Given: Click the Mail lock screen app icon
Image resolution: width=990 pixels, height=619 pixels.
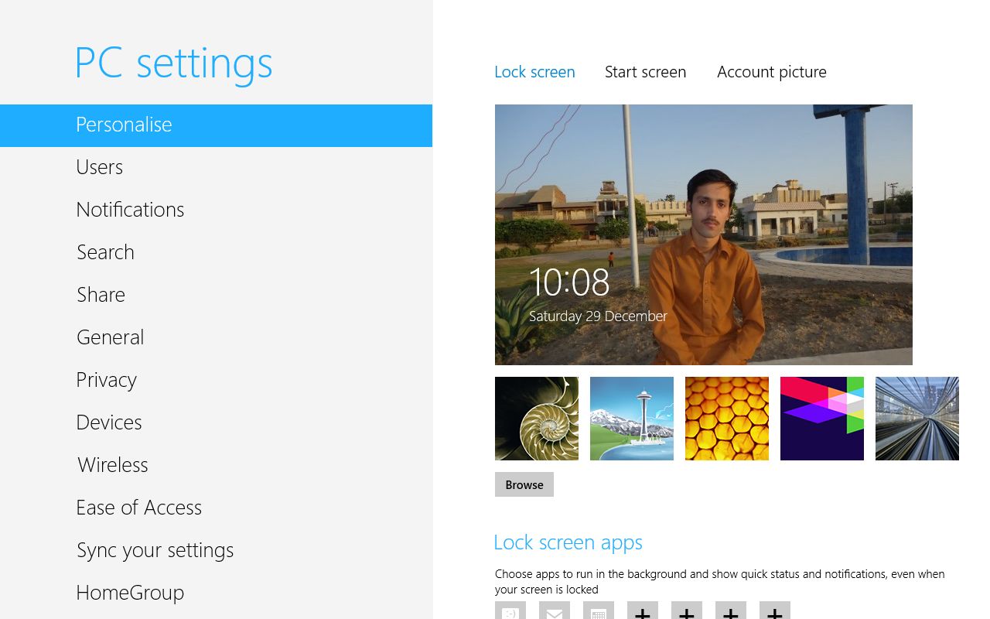Looking at the screenshot, I should click(x=555, y=611).
